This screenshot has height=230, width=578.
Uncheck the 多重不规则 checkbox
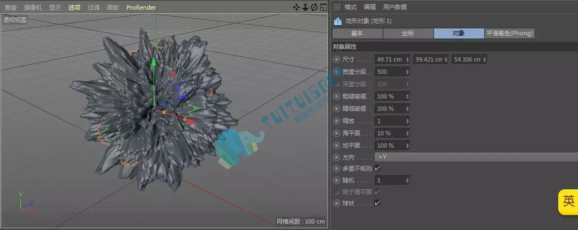pos(377,168)
